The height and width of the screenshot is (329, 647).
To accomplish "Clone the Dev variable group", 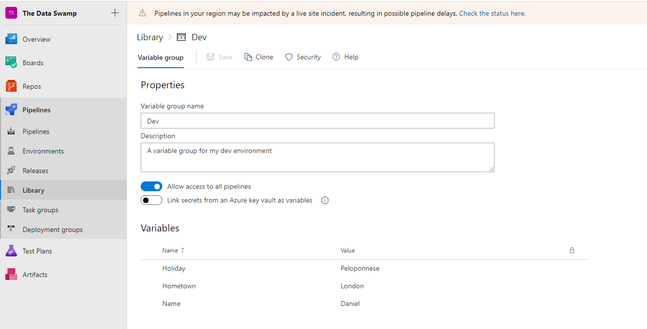I will click(258, 57).
